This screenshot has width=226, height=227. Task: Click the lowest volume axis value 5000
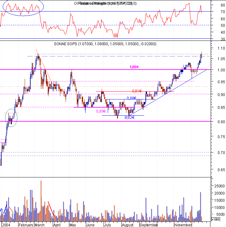(x=220, y=215)
